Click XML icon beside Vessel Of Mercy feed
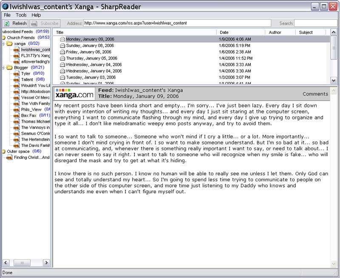This screenshot has width=340, height=278. tap(16, 98)
